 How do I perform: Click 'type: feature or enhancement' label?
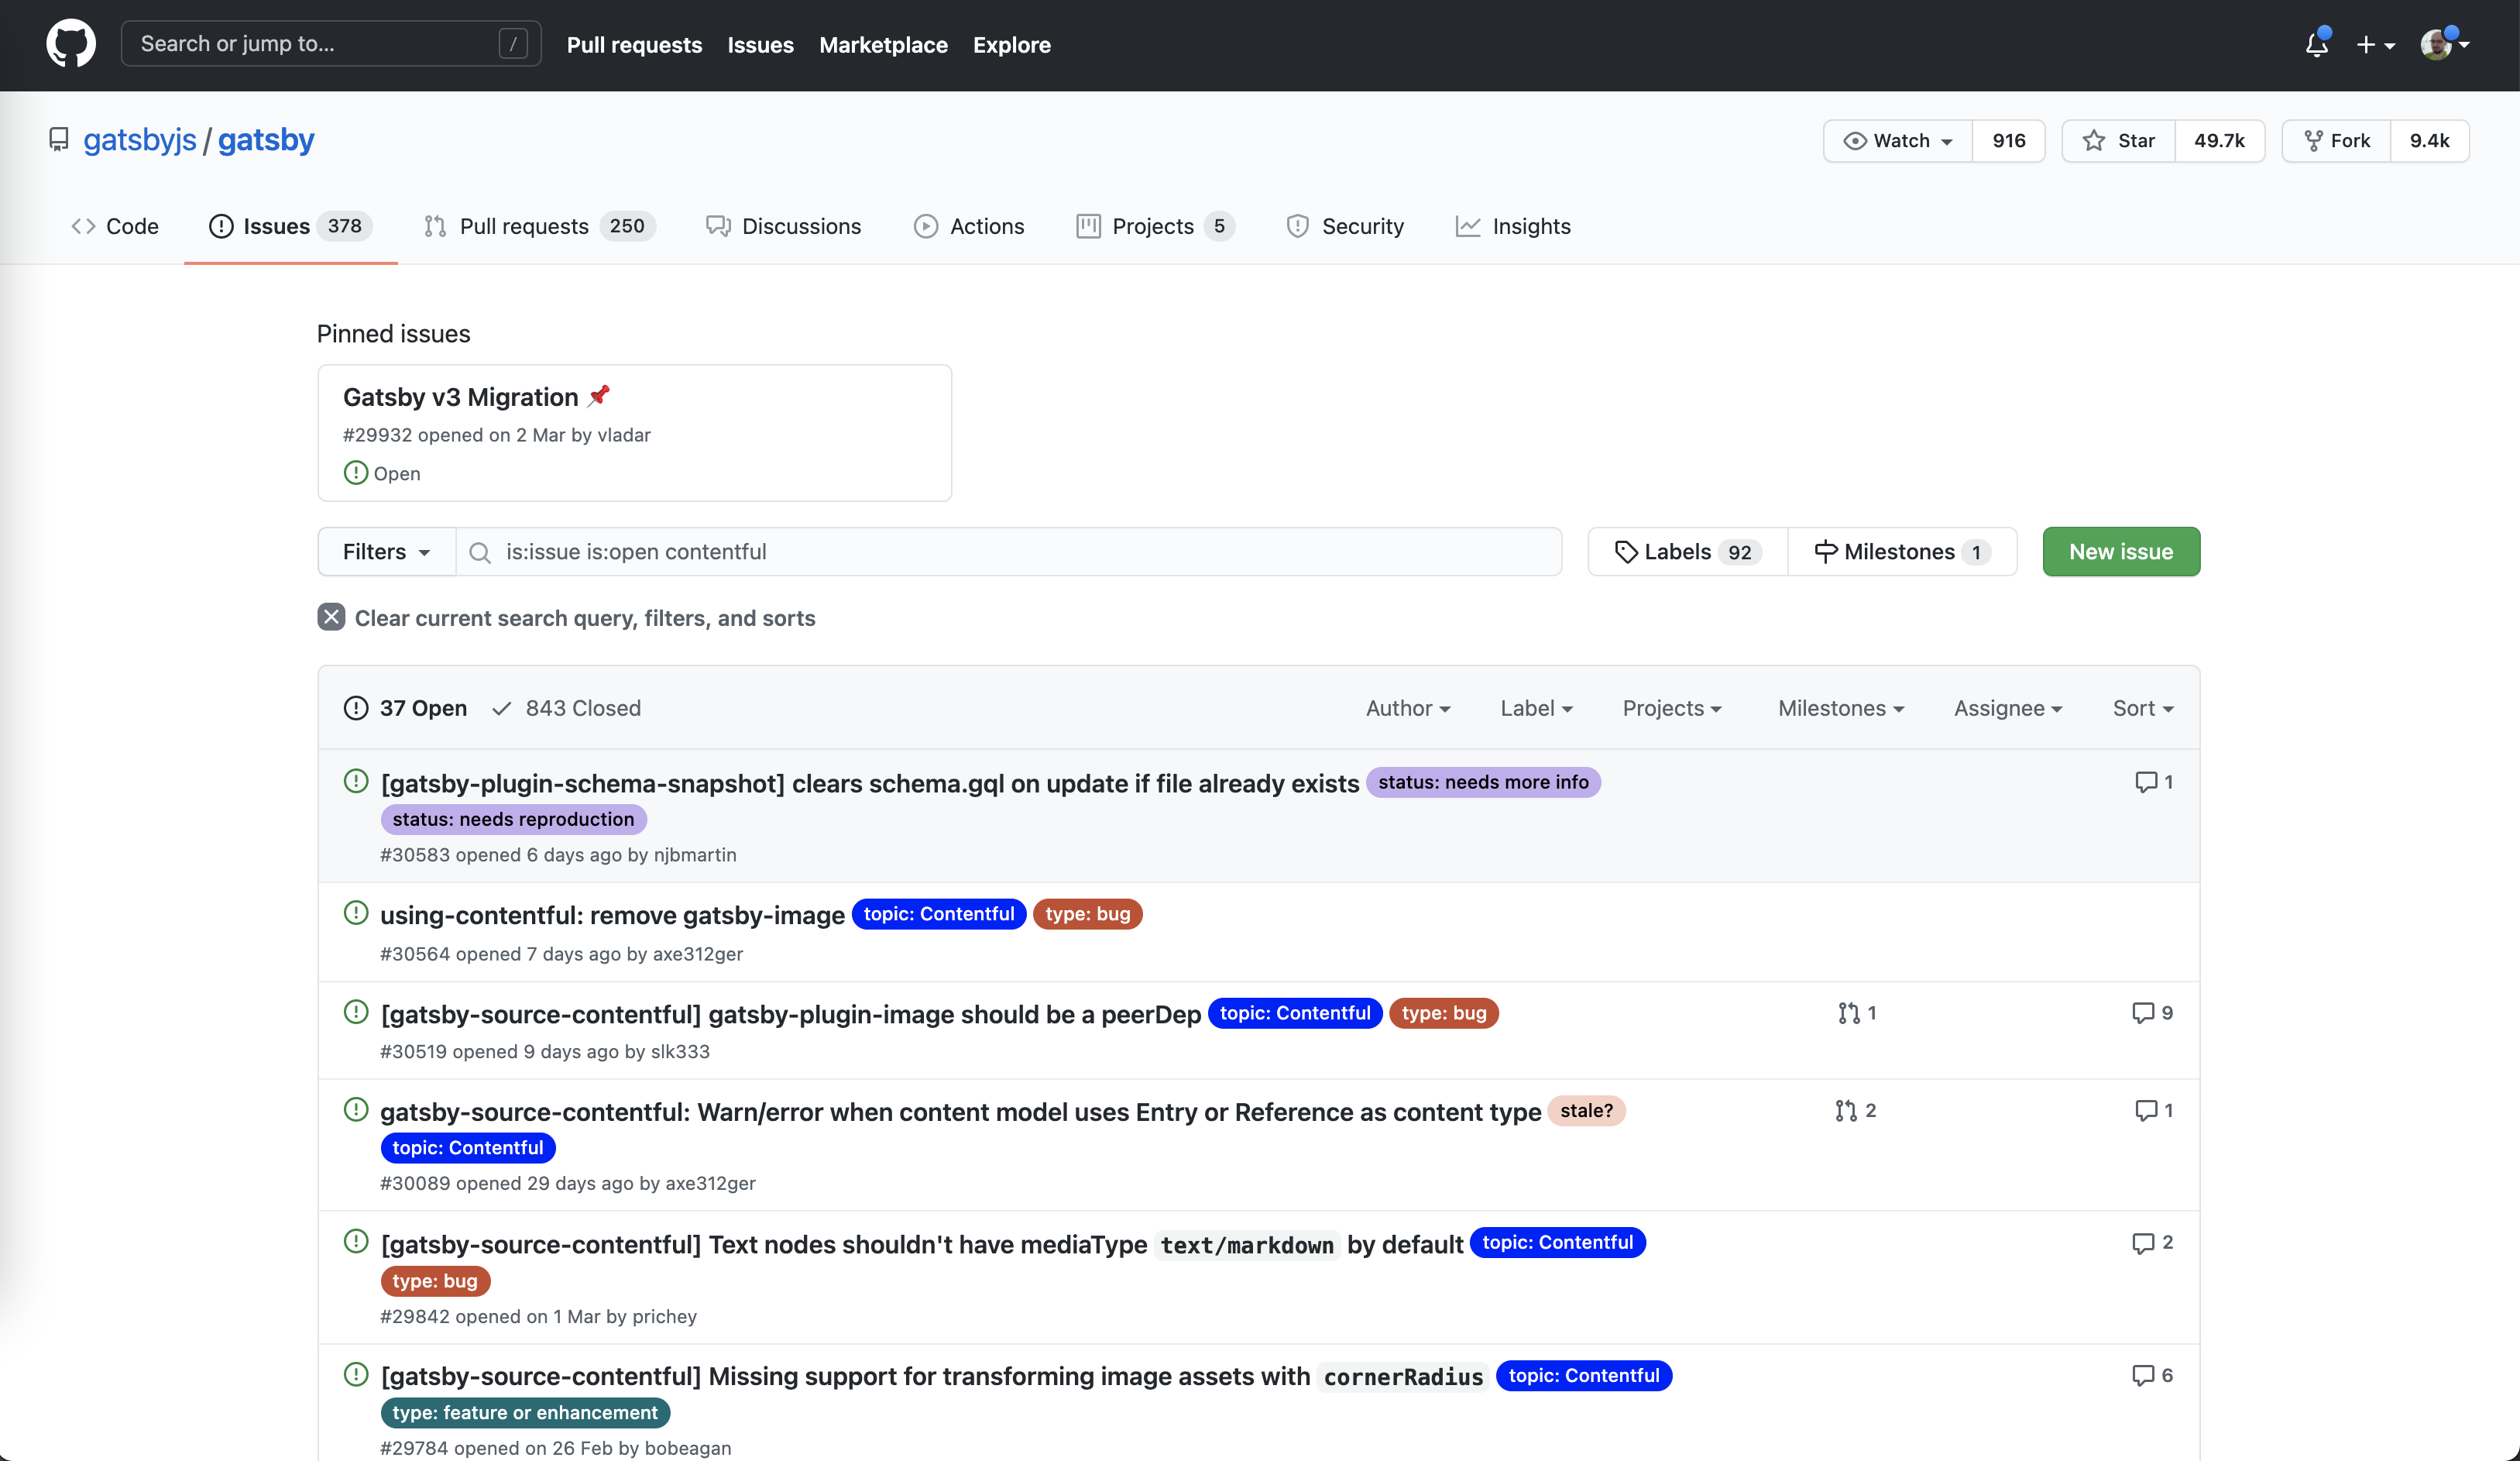(525, 1413)
